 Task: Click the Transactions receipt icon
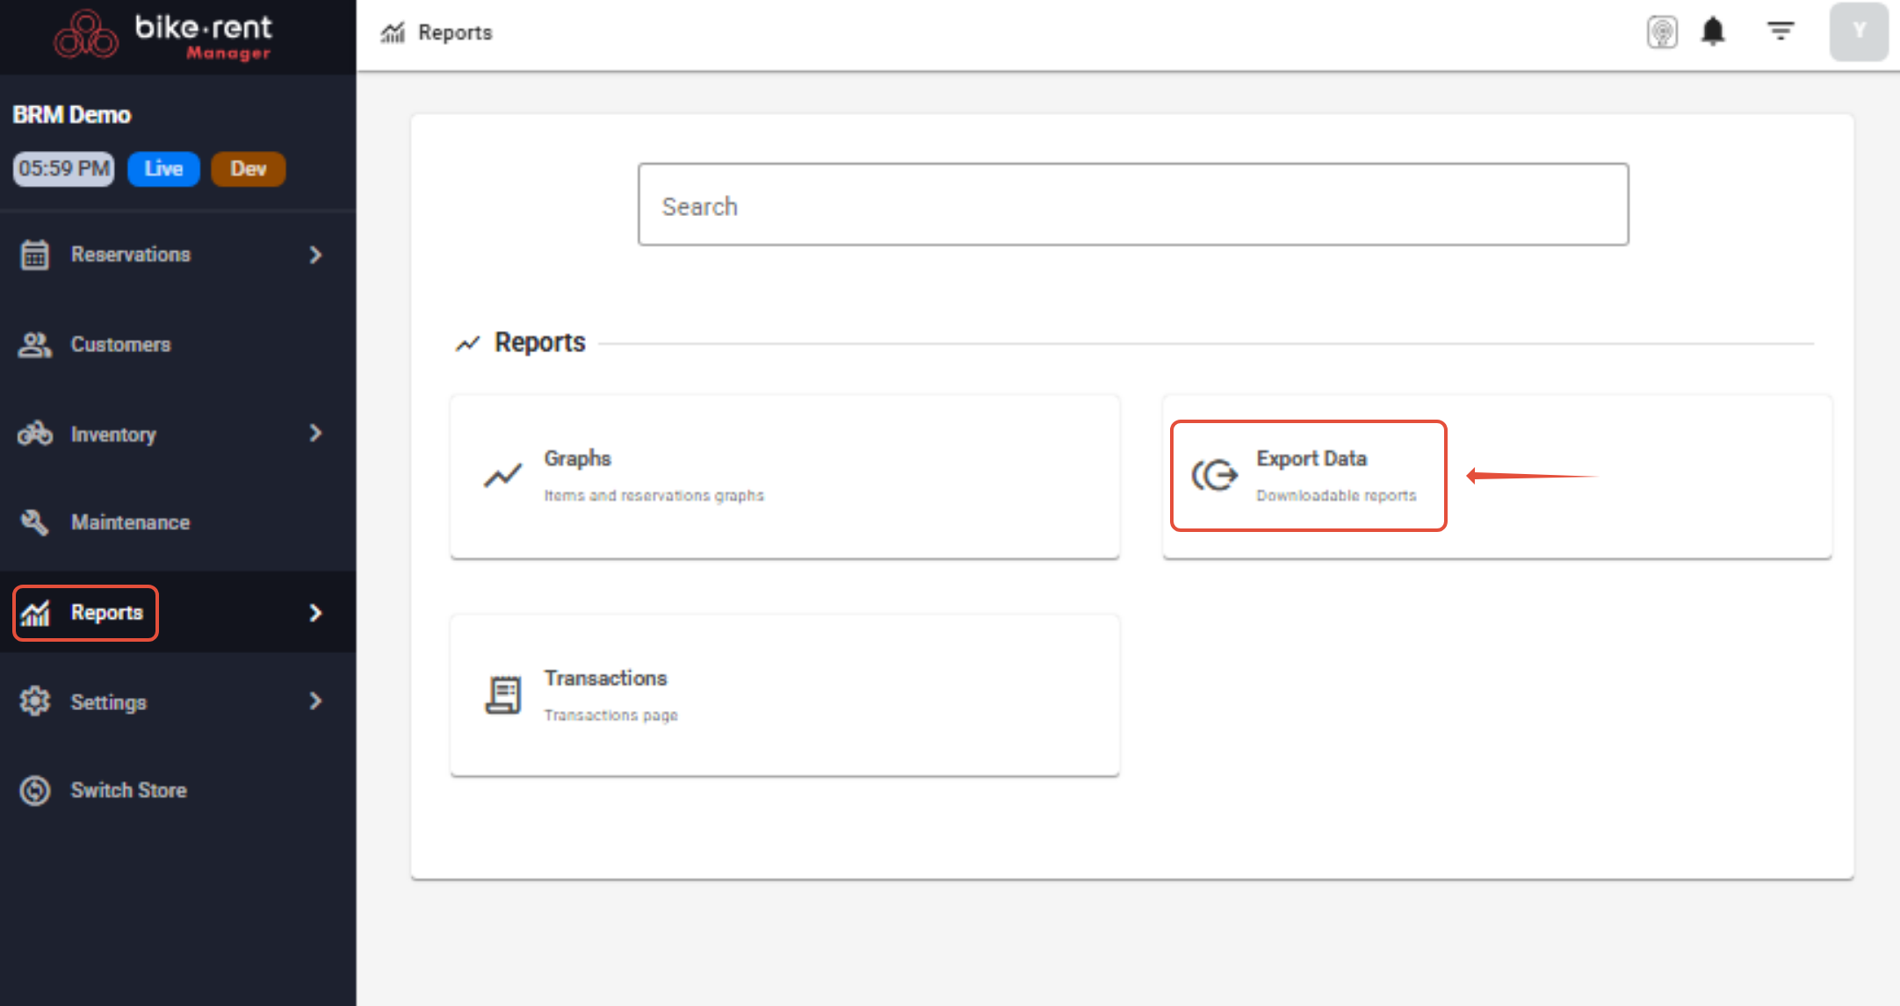click(503, 695)
